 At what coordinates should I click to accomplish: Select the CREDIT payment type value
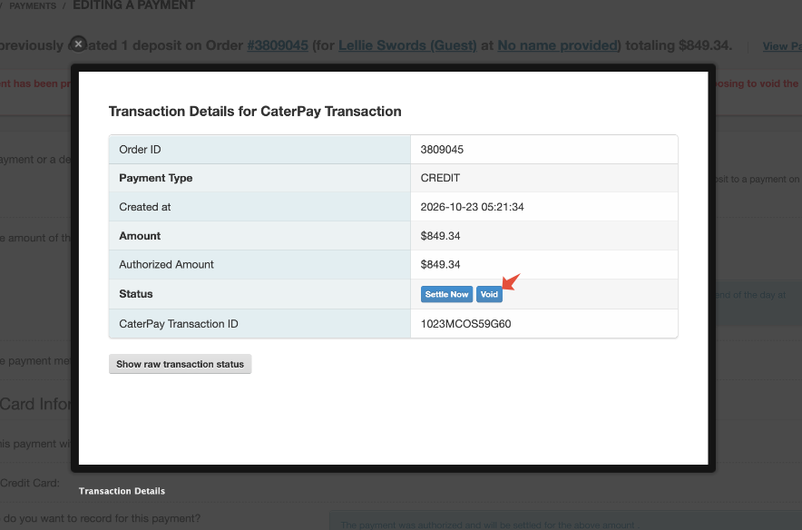pyautogui.click(x=440, y=178)
